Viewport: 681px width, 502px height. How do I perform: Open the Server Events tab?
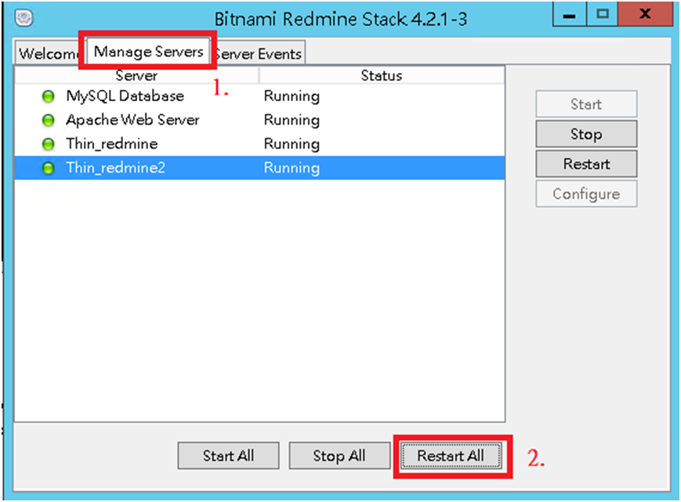click(259, 53)
